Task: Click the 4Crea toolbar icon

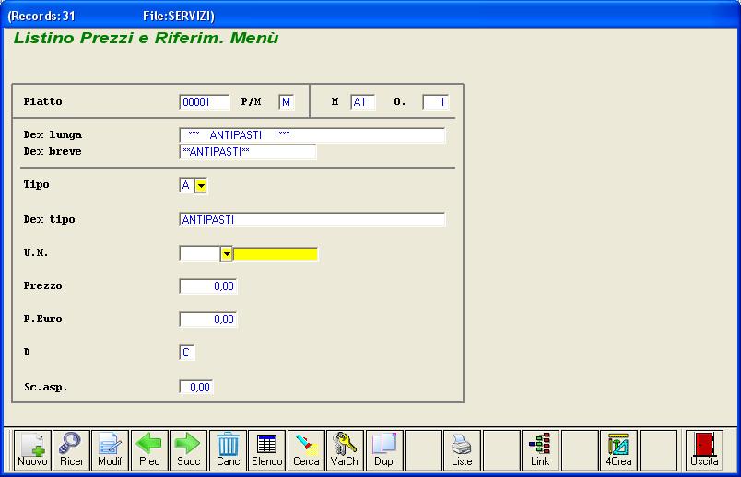Action: click(x=618, y=449)
